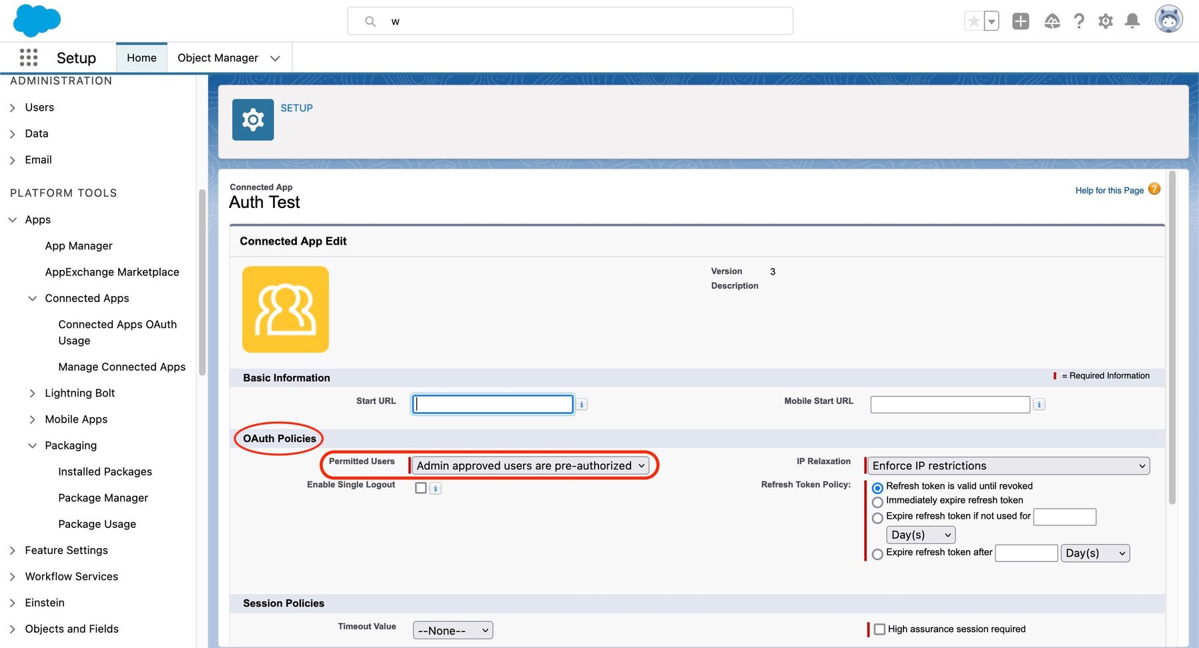1199x648 pixels.
Task: Go to Manage Connected Apps
Action: point(121,367)
